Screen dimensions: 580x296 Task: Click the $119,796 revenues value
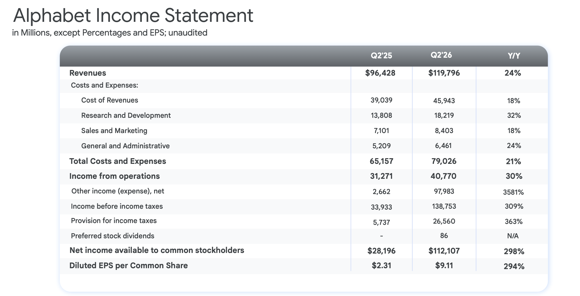tap(444, 73)
